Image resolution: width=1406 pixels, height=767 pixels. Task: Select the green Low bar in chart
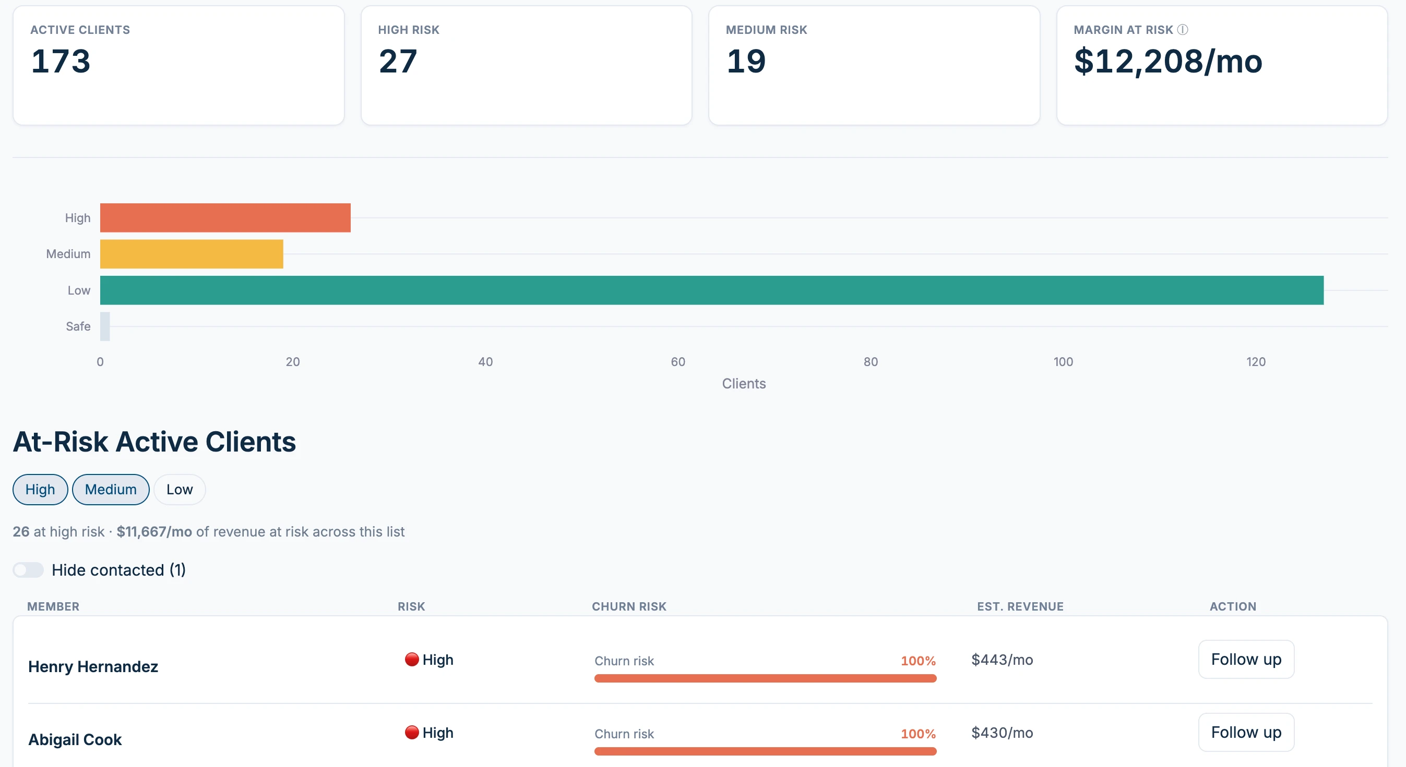coord(712,290)
